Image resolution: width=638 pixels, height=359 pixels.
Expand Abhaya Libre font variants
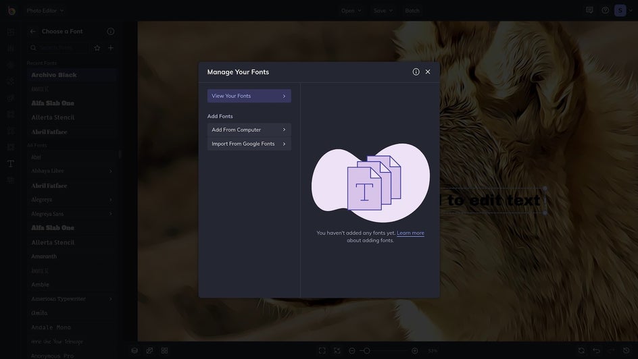[x=111, y=171]
